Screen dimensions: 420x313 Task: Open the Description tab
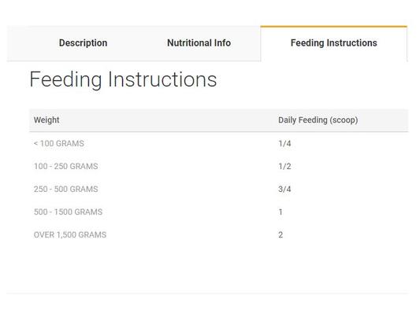[x=83, y=43]
